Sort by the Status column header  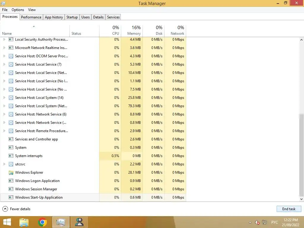[84, 31]
